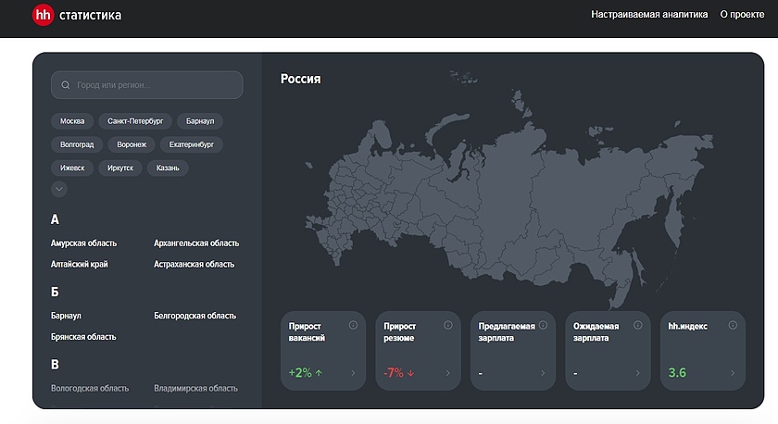The image size is (778, 424).
Task: Click the hh logo icon
Action: tap(43, 15)
